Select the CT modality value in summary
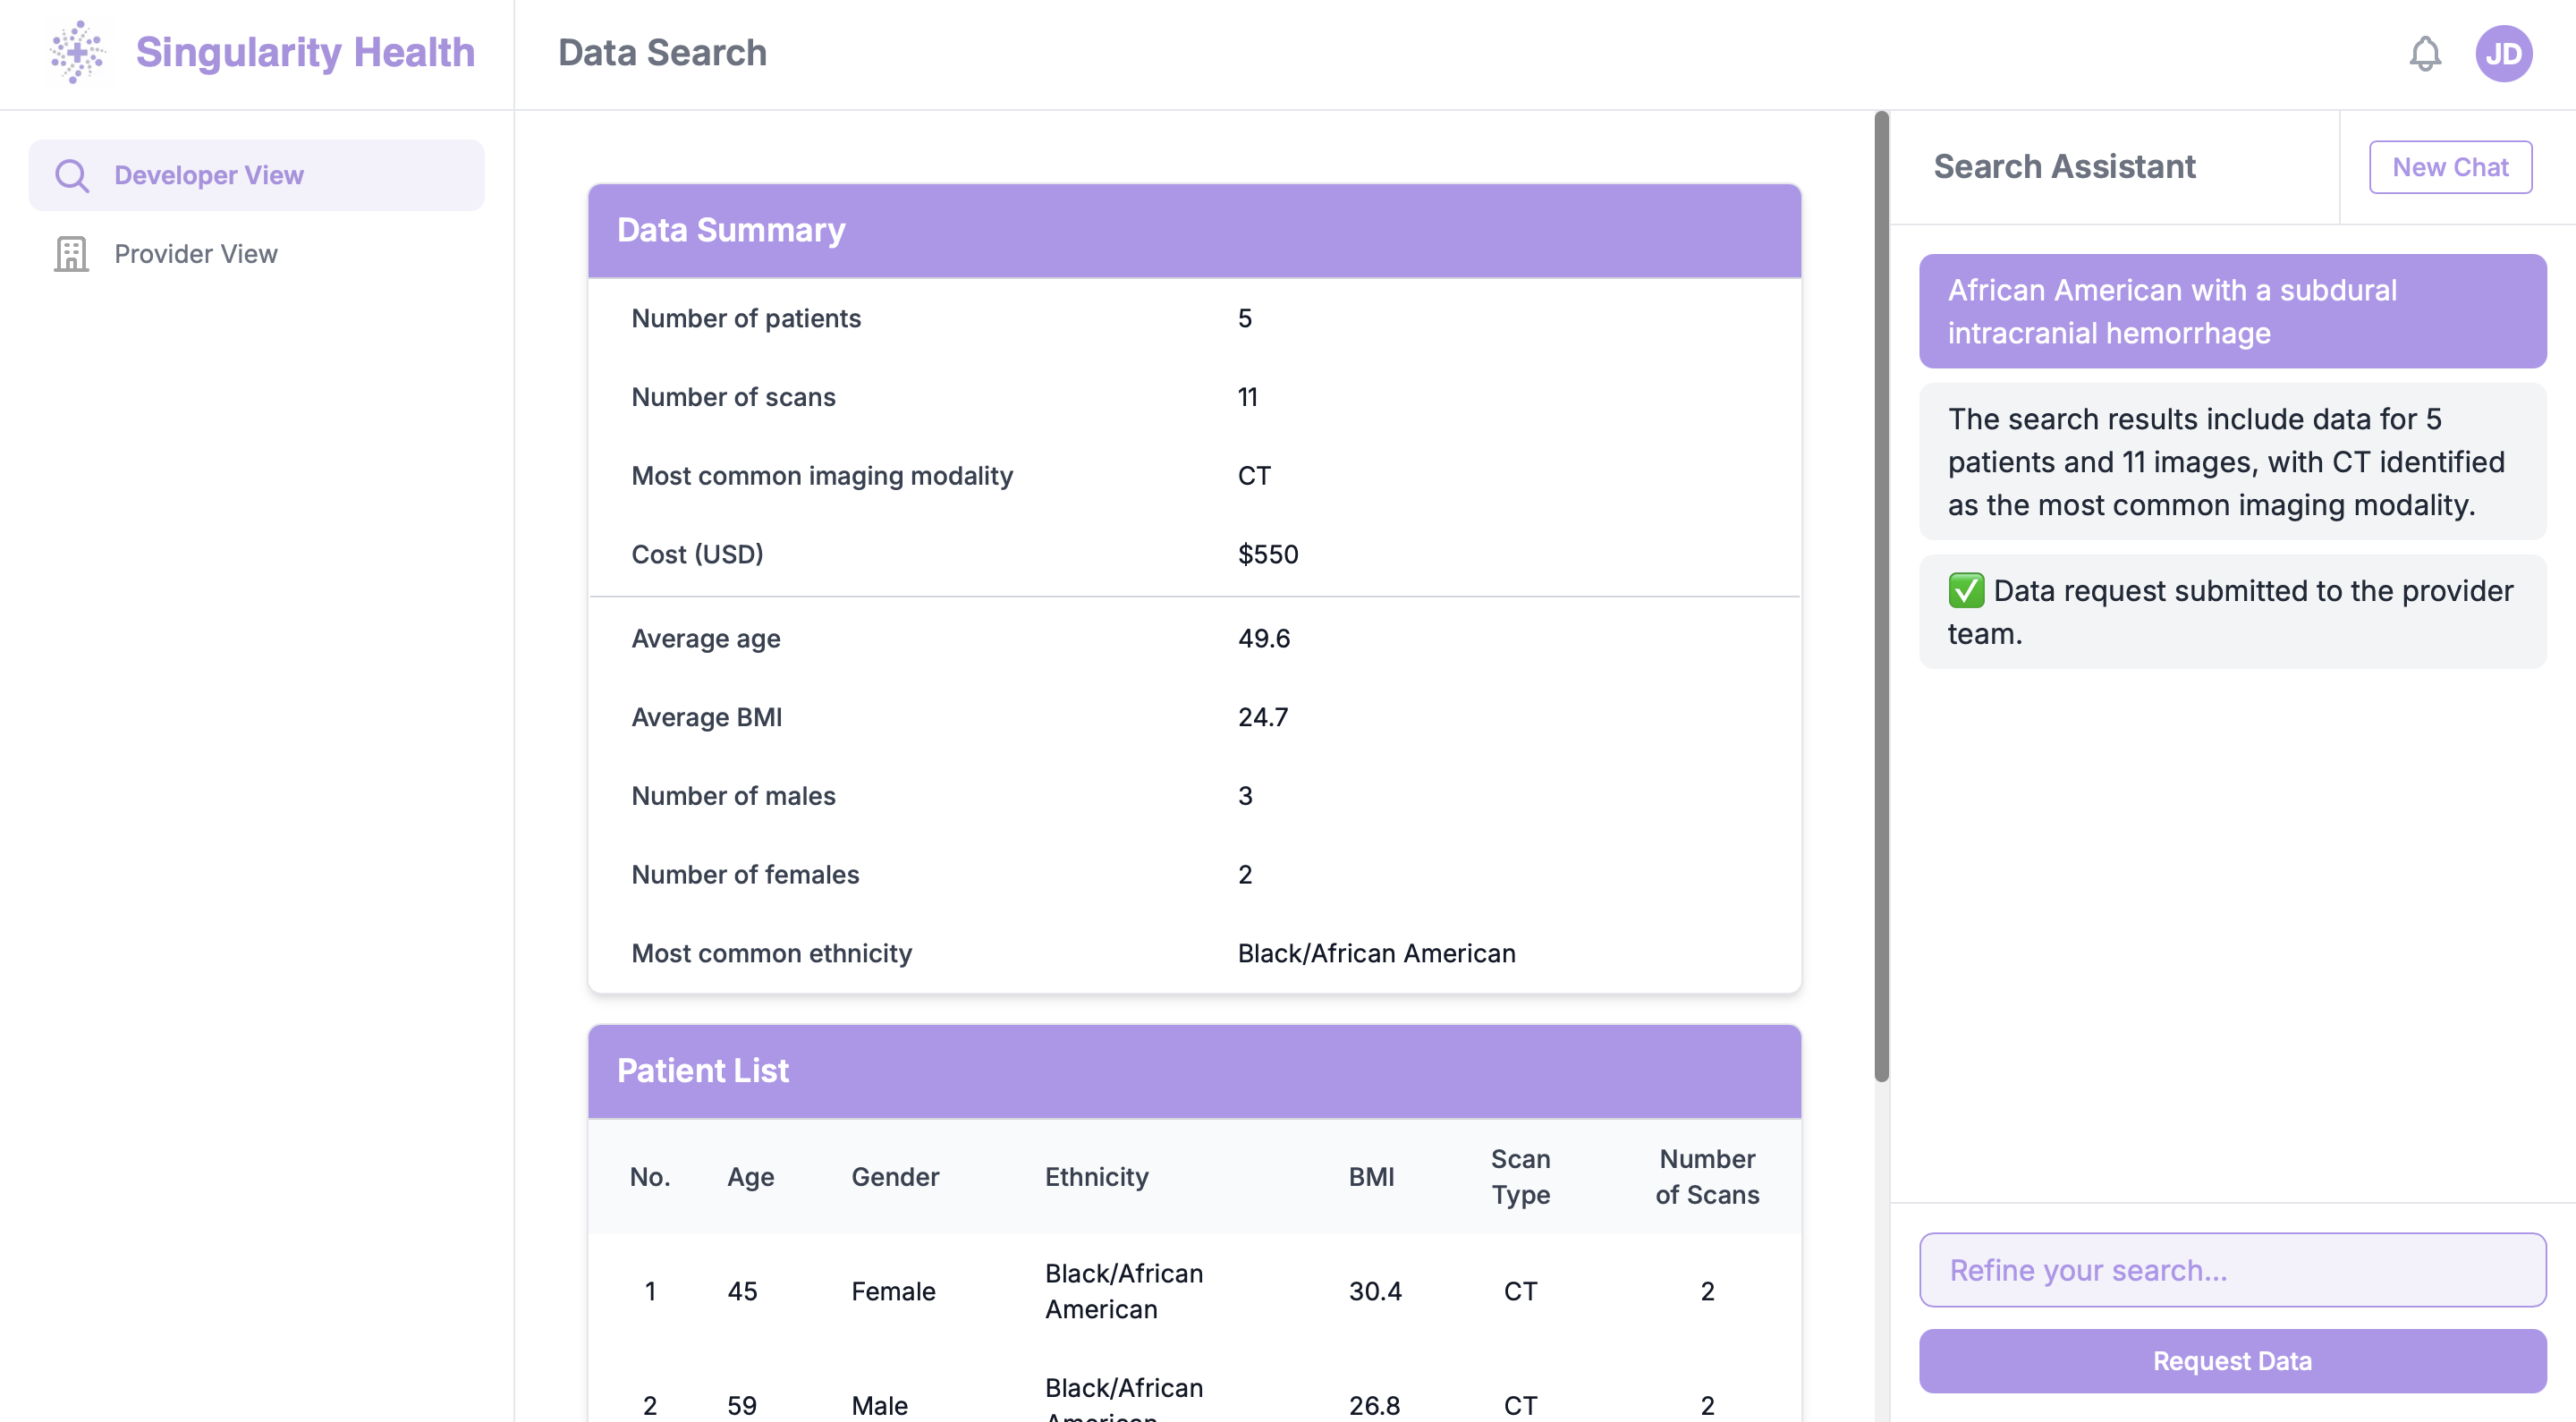This screenshot has height=1422, width=2576. coord(1254,476)
